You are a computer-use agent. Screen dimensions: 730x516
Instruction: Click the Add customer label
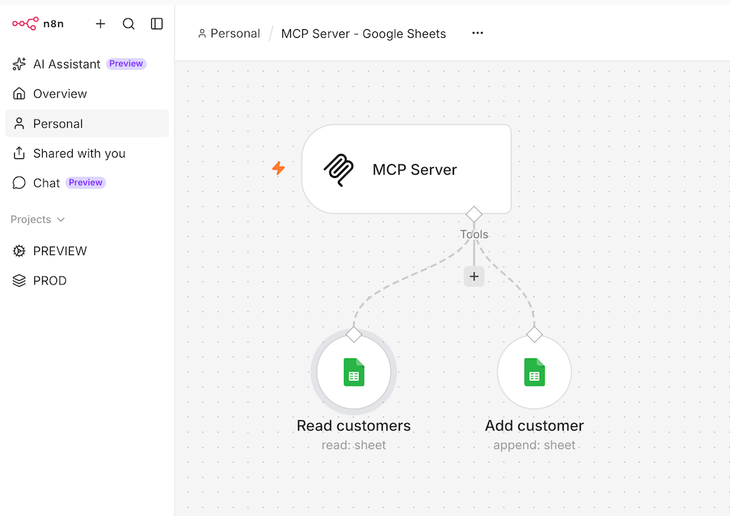pyautogui.click(x=534, y=425)
